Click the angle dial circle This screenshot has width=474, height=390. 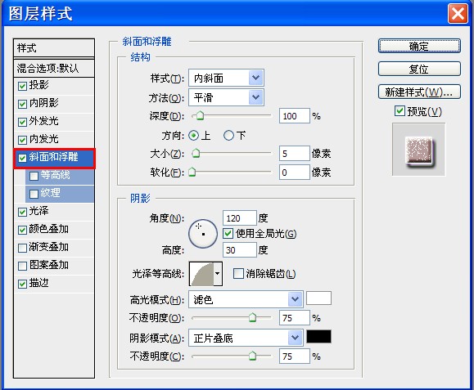tap(203, 234)
